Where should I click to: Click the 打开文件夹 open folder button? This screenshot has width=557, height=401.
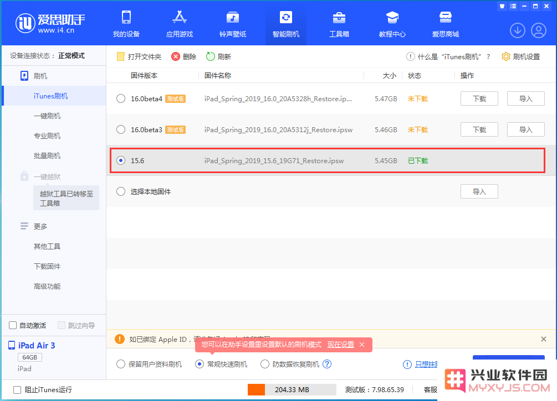tap(139, 57)
